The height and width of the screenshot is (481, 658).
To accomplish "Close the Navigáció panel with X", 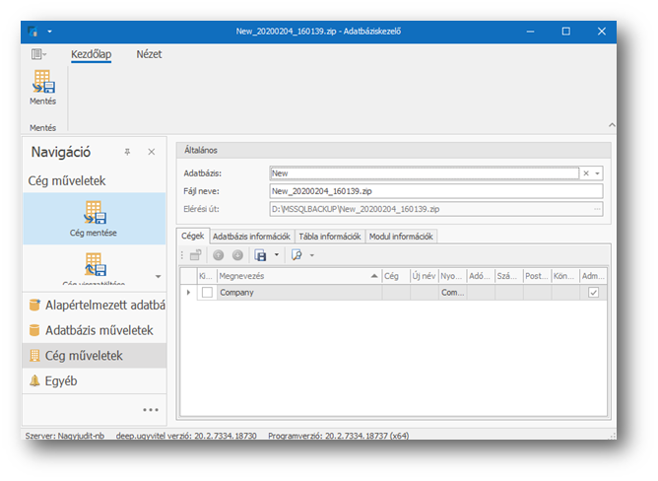I will click(x=151, y=152).
